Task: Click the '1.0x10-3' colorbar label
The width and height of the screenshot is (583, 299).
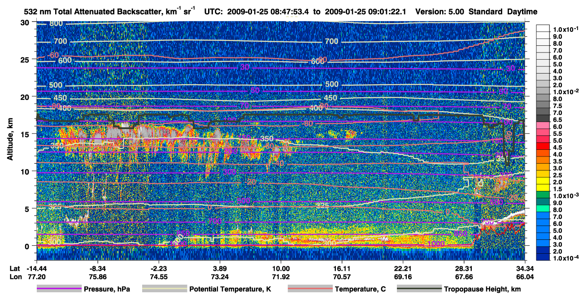Action: click(x=566, y=195)
